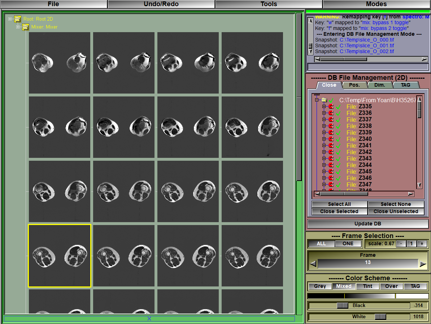431x324 pixels.
Task: Click the log panel scroll left arrow
Action: point(318,59)
